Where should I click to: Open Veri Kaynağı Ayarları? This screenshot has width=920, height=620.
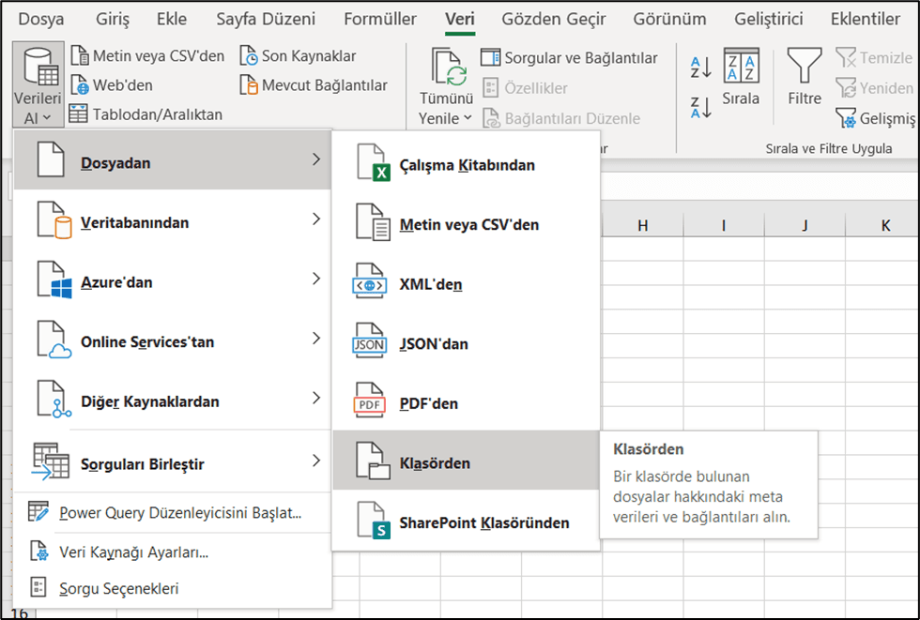[x=173, y=552]
